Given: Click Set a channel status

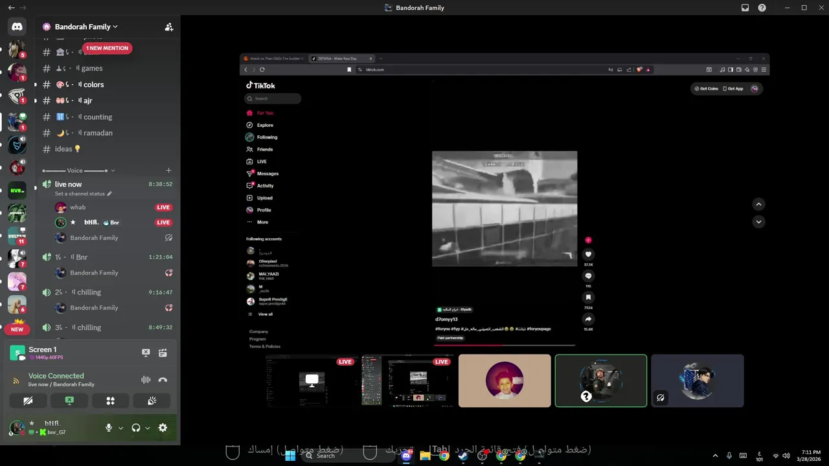Looking at the screenshot, I should click(80, 194).
